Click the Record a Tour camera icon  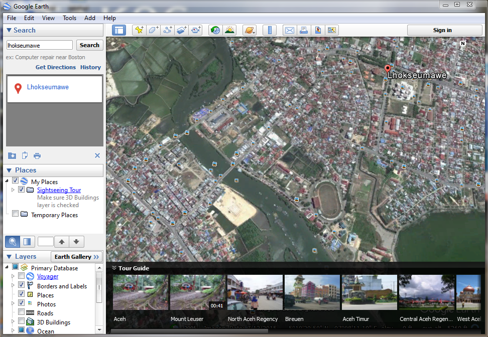point(196,30)
